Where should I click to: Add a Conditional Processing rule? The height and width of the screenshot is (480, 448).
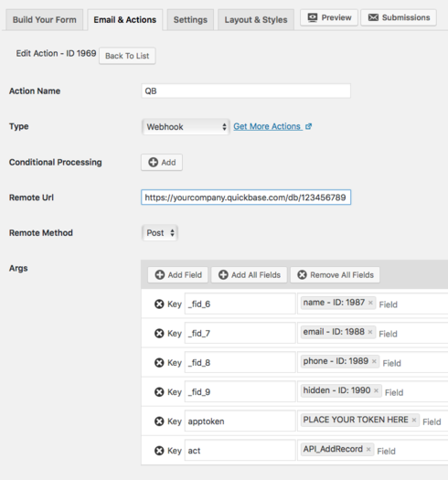click(162, 162)
